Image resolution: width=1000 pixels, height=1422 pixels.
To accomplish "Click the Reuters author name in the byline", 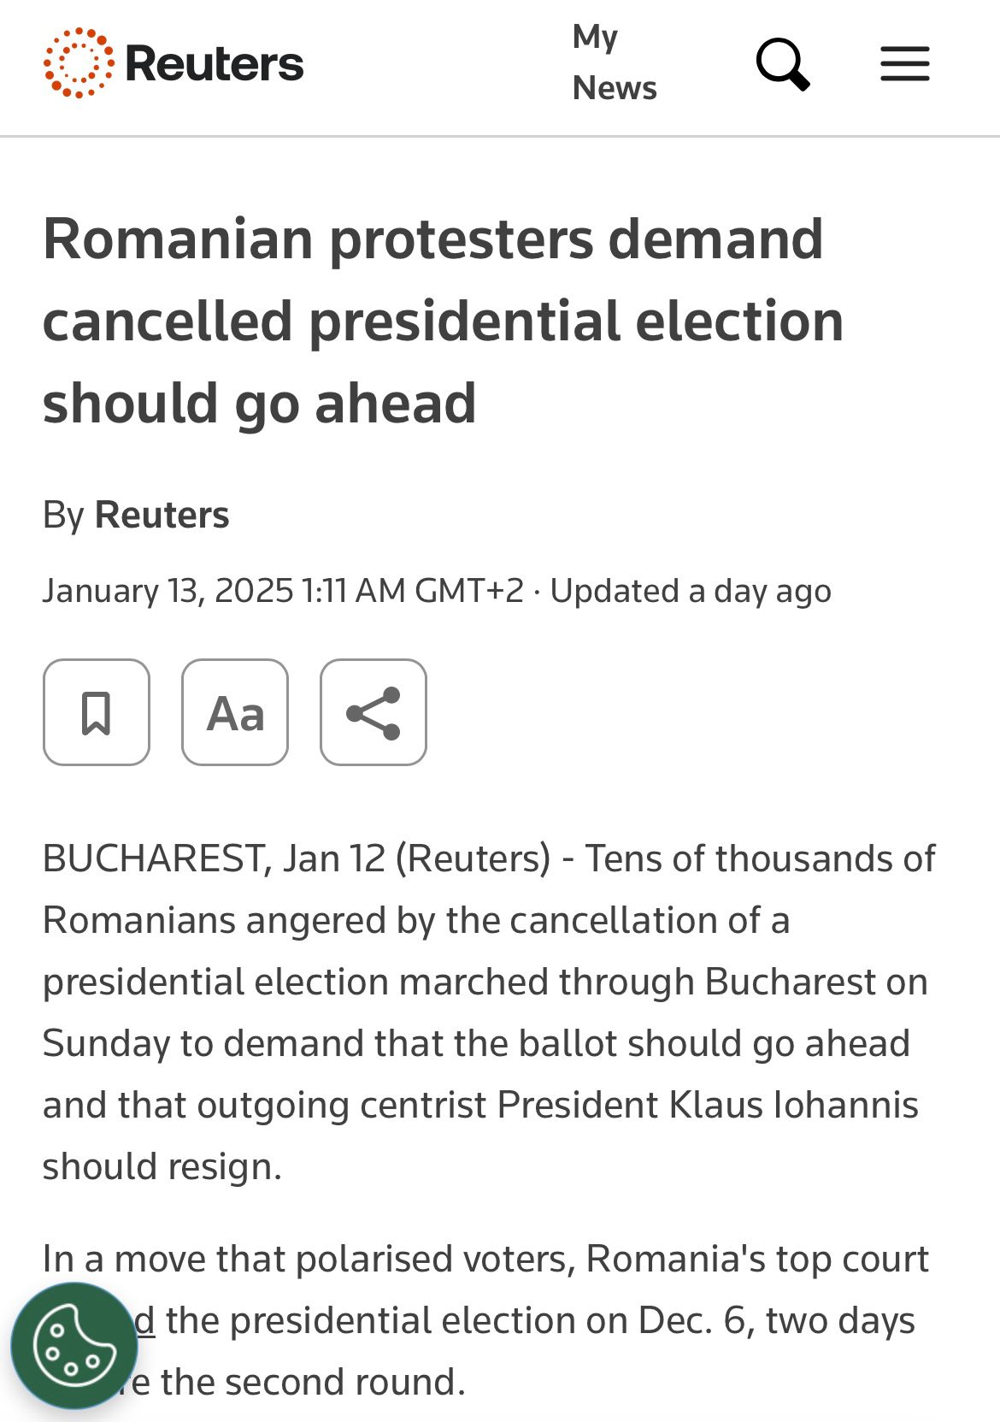I will pyautogui.click(x=162, y=515).
